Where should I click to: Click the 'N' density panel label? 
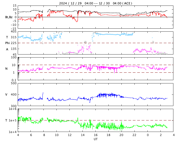point(6,69)
